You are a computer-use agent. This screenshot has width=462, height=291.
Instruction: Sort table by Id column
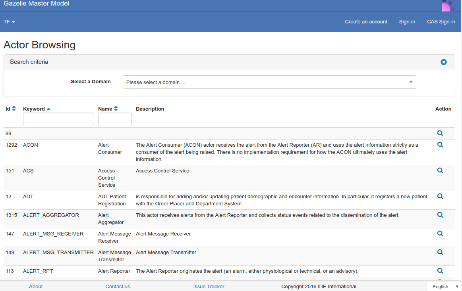point(14,109)
